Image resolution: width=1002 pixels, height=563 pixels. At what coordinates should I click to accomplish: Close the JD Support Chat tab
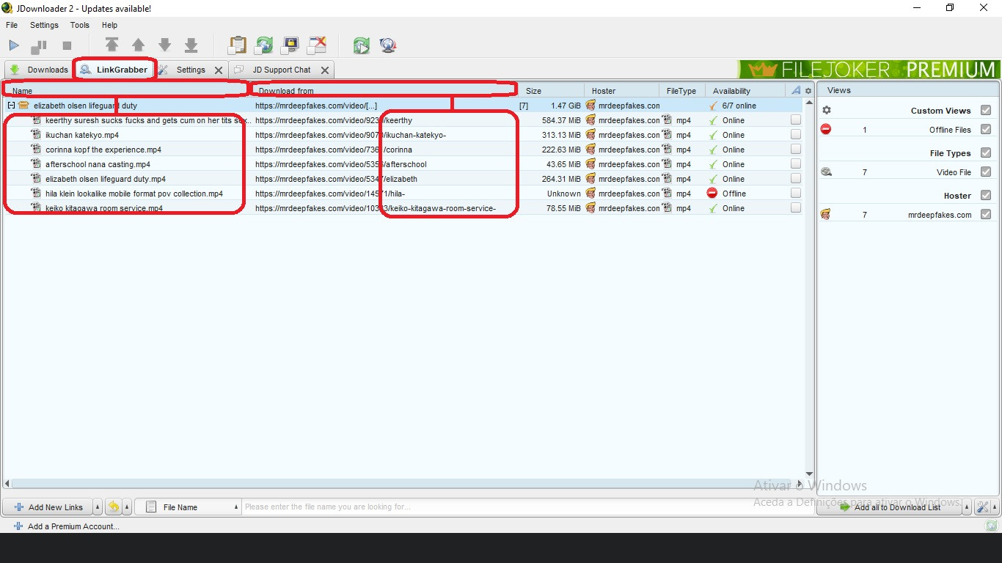[325, 70]
